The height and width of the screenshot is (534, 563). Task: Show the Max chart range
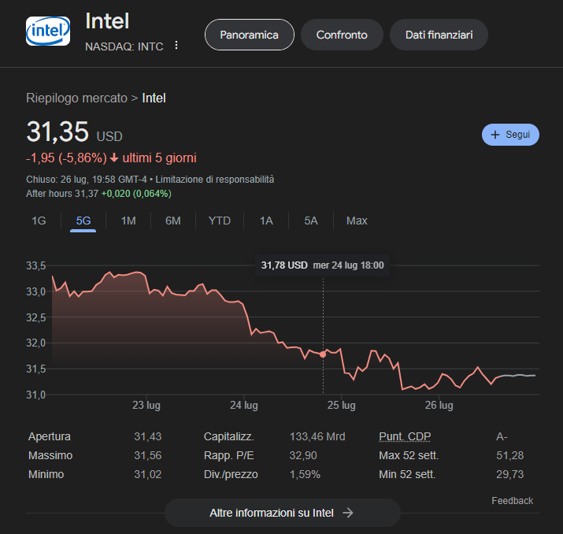click(357, 221)
